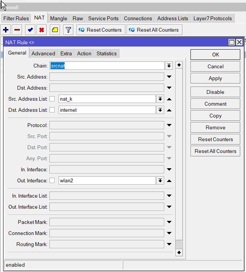
Task: Click the scrollbar down arrow
Action: point(179,253)
